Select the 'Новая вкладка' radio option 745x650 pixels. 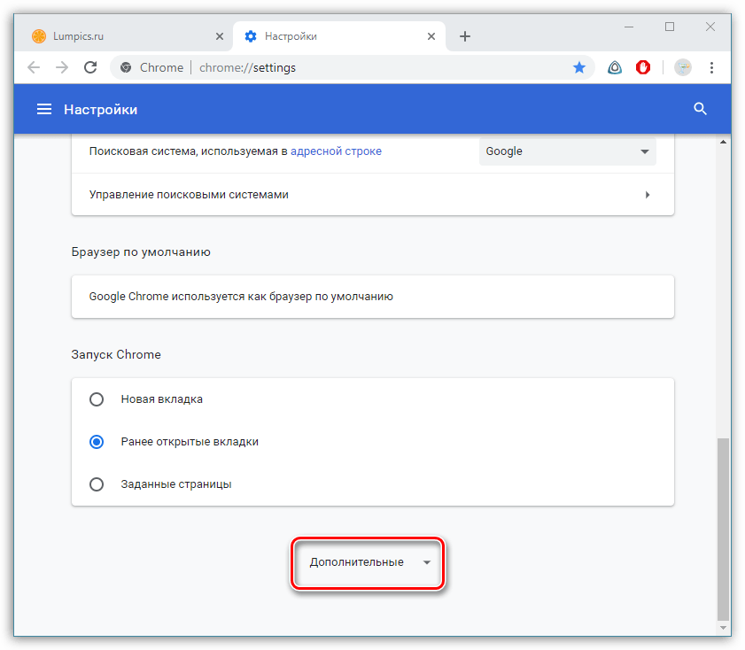tap(97, 399)
